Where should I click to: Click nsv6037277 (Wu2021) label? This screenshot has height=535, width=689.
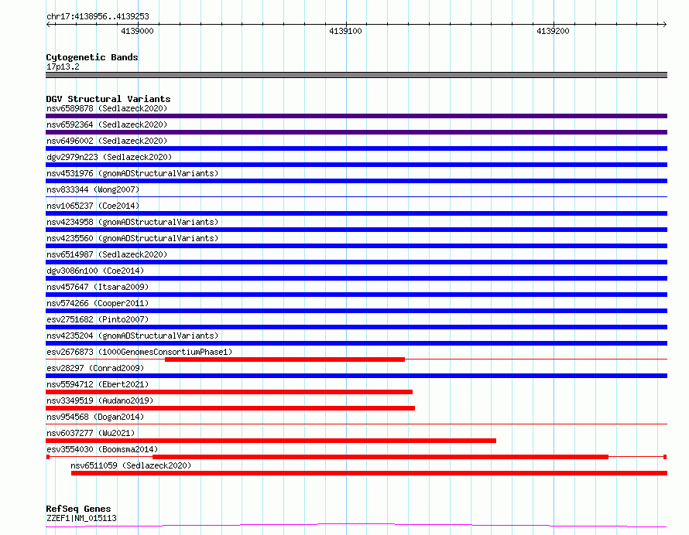tap(91, 433)
